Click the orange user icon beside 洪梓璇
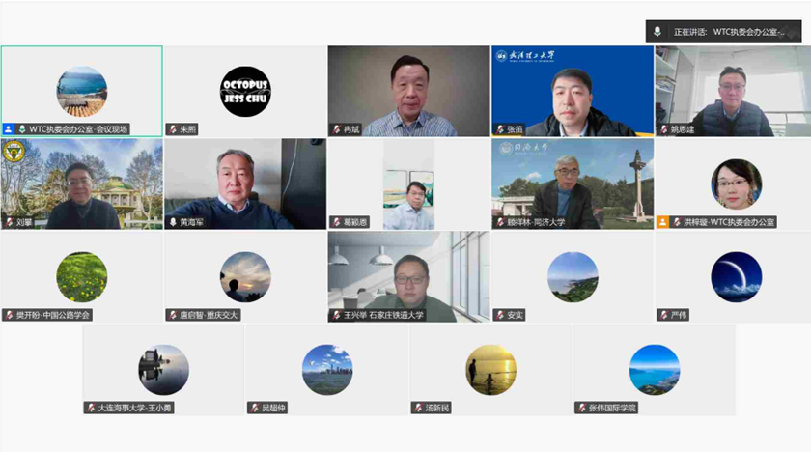 (663, 222)
